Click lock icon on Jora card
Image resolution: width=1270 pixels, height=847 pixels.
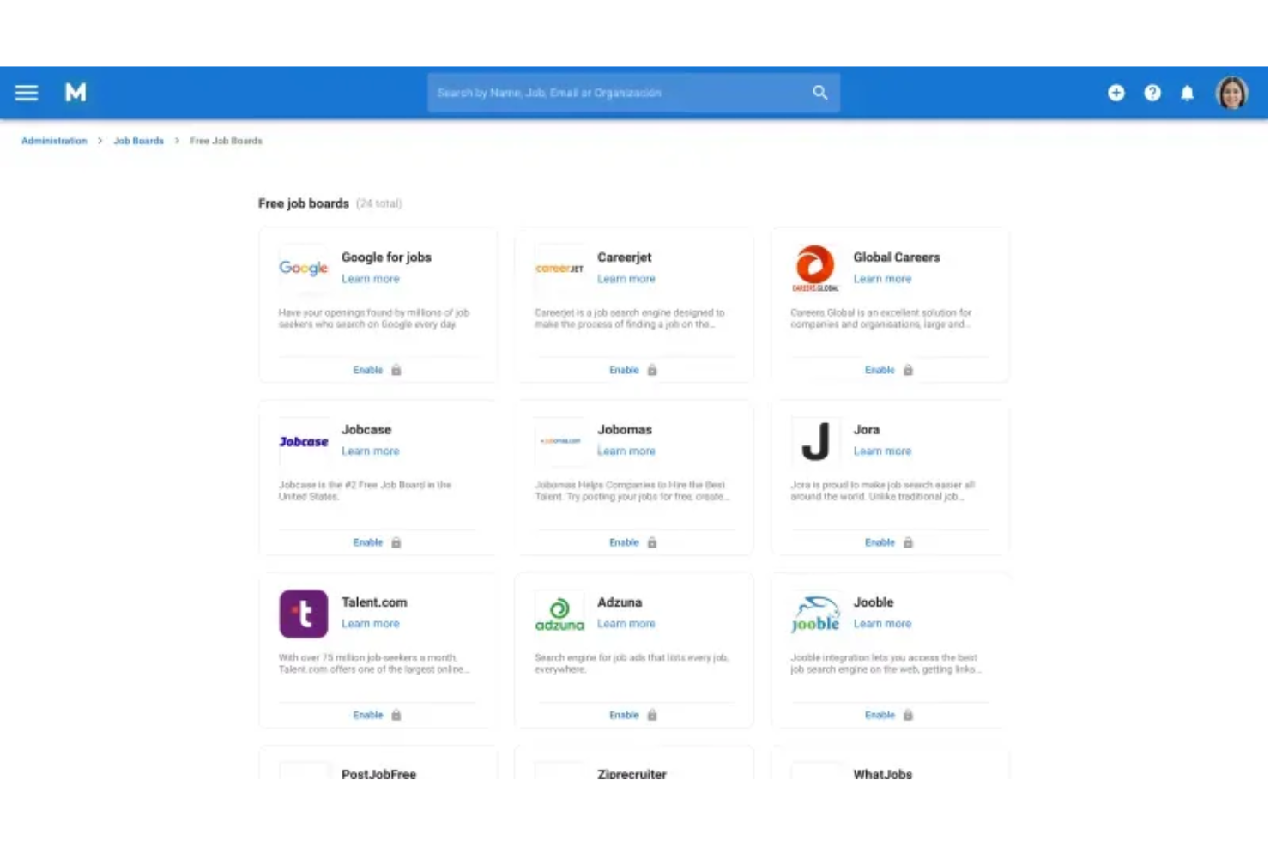click(x=908, y=543)
